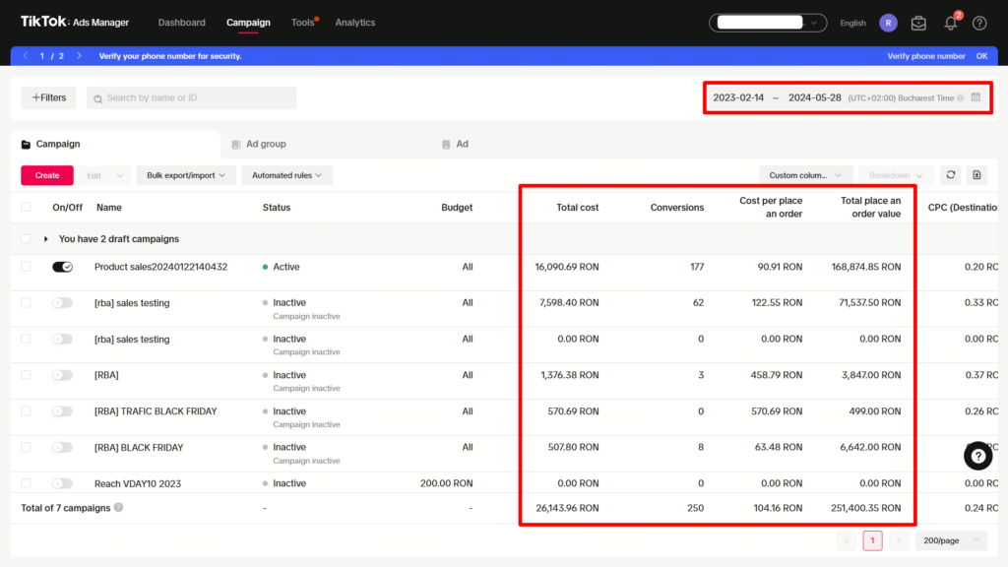Screen dimensions: 1008x567
Task: Click the timezone info icon
Action: click(961, 98)
